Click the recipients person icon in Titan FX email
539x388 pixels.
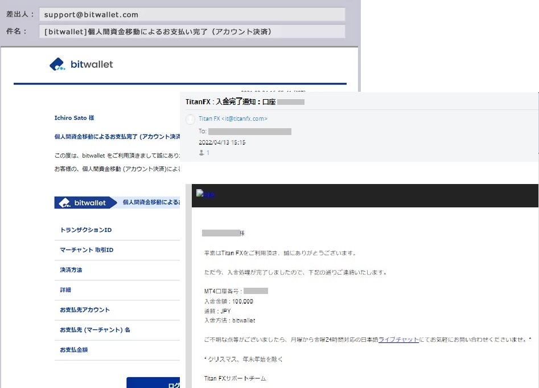click(201, 153)
